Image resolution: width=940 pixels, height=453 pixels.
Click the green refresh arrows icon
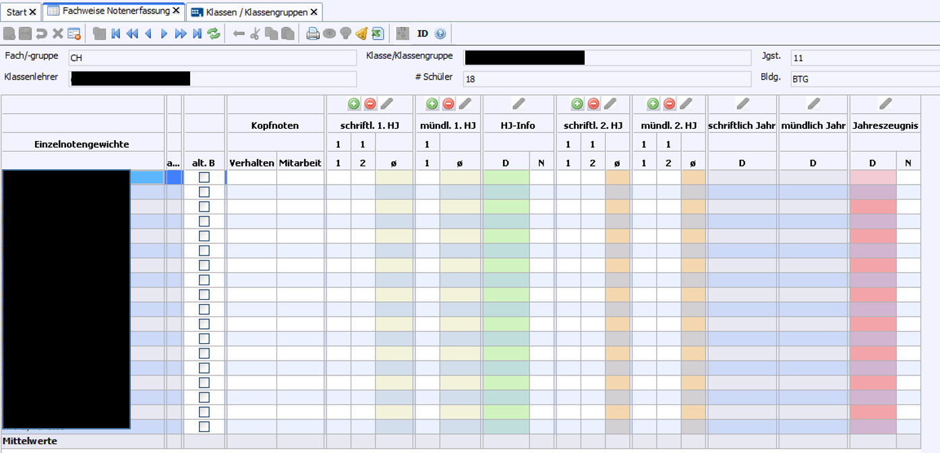click(x=214, y=34)
